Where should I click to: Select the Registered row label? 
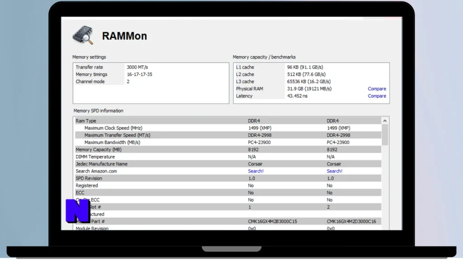coord(86,186)
